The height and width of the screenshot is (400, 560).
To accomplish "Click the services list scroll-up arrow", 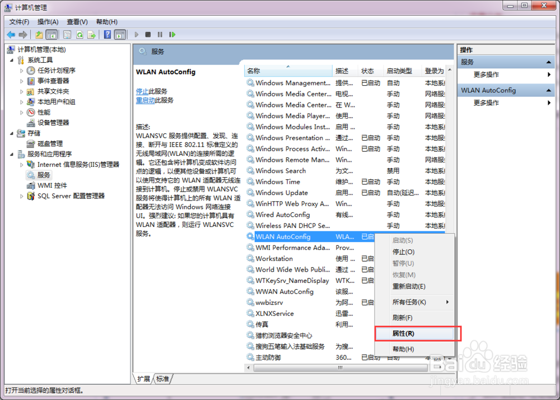I will coord(450,70).
